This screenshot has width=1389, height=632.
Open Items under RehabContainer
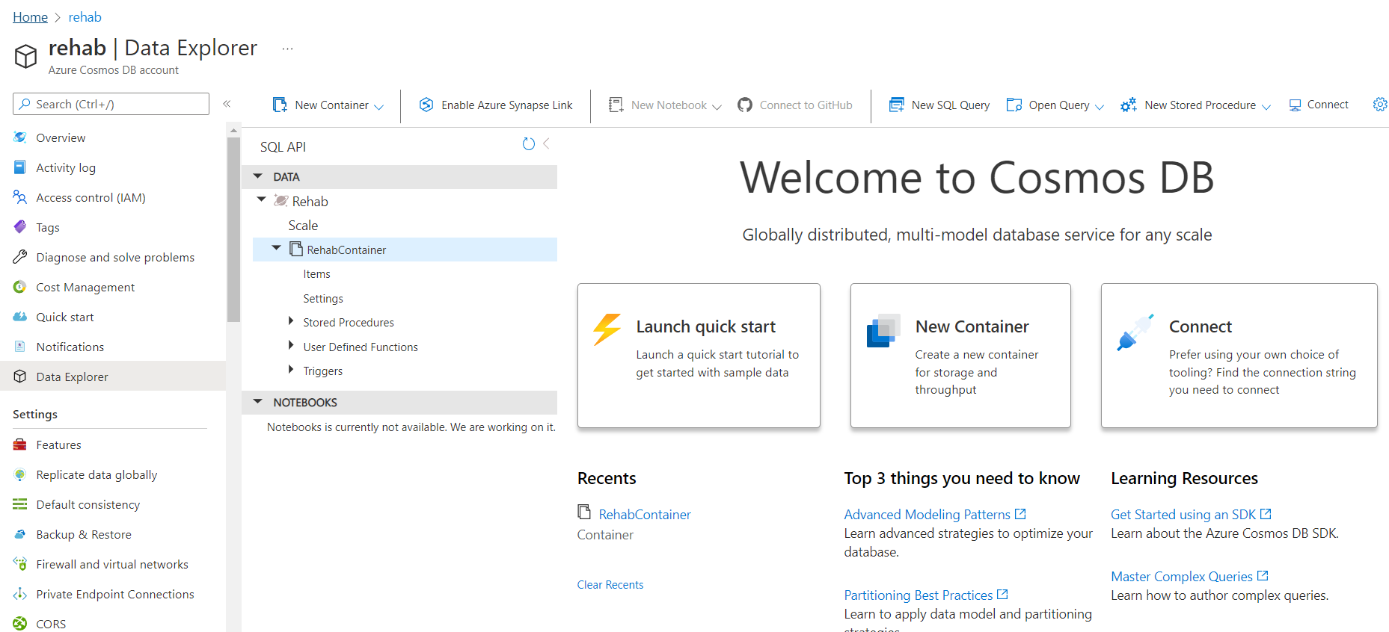tap(316, 274)
